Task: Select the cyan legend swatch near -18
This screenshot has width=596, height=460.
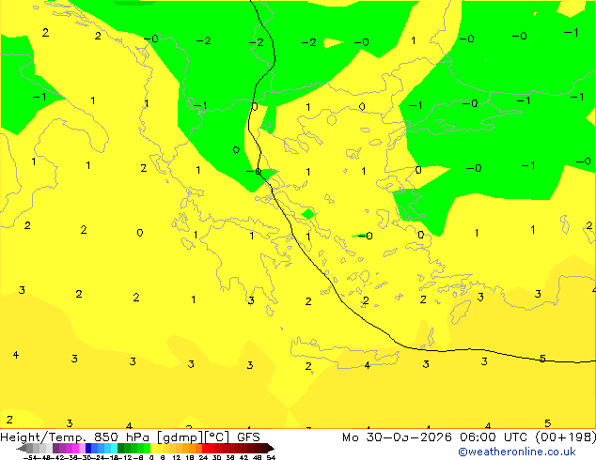Action: pyautogui.click(x=114, y=448)
